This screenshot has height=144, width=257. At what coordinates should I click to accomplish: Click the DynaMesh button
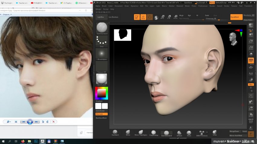(x=236, y=17)
